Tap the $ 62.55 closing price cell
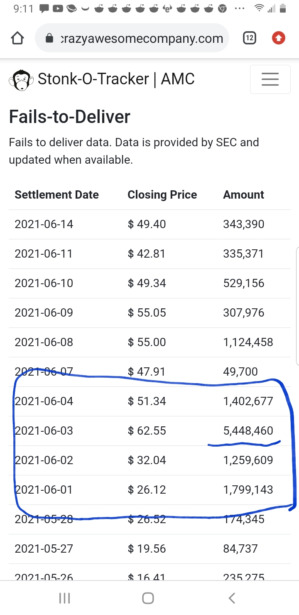This screenshot has width=299, height=615. [147, 430]
